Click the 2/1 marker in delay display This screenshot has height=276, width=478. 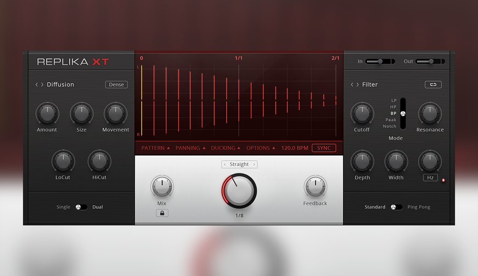[336, 58]
